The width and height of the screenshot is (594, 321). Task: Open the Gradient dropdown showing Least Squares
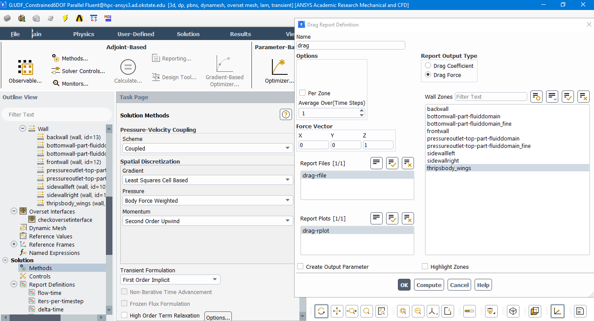207,180
